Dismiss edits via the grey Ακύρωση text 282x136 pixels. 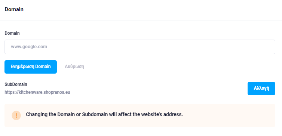[x=74, y=67]
